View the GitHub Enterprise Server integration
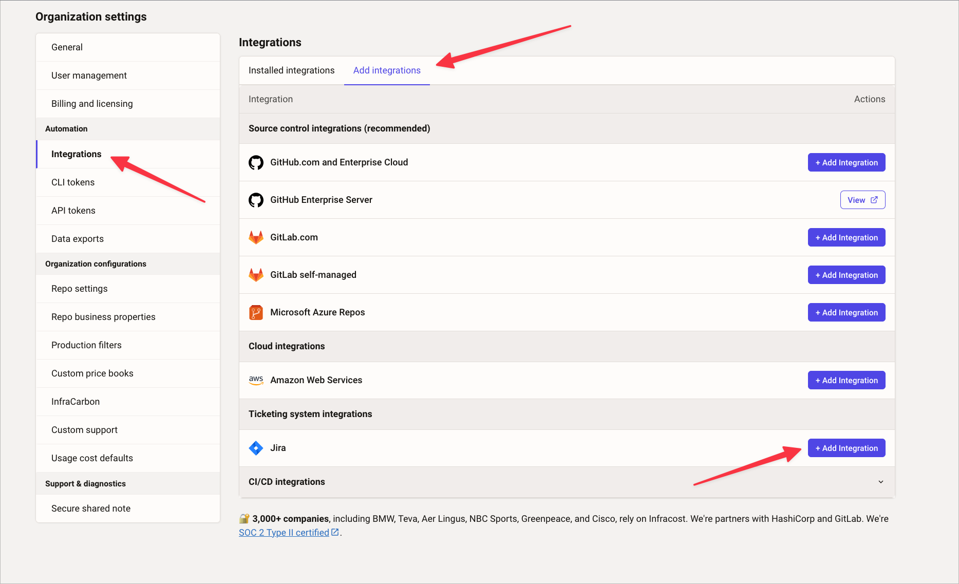Viewport: 959px width, 584px height. pyautogui.click(x=862, y=200)
